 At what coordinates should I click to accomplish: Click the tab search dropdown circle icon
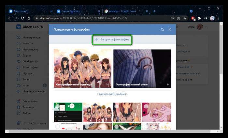tap(191, 11)
